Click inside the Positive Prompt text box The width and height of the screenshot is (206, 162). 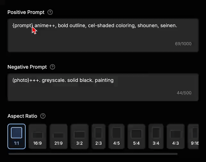click(x=103, y=35)
